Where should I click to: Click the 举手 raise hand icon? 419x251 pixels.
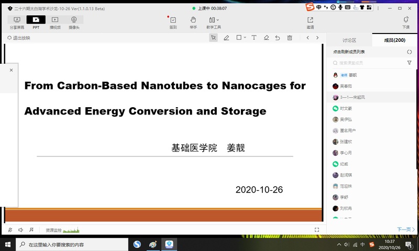pyautogui.click(x=193, y=22)
